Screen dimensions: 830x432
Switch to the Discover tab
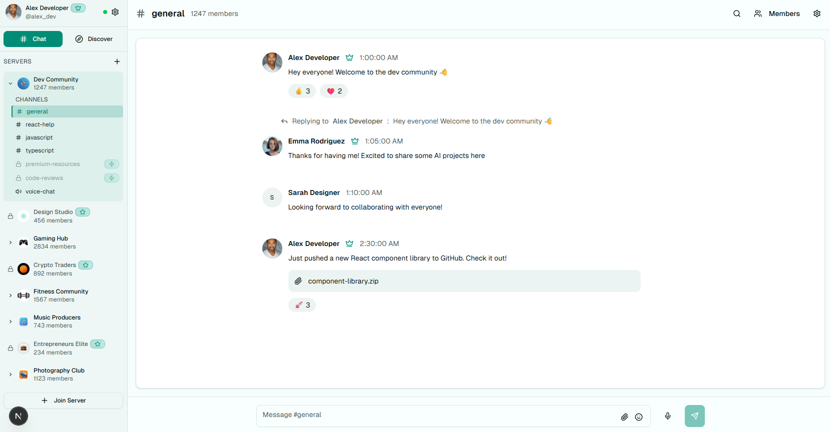tap(94, 39)
